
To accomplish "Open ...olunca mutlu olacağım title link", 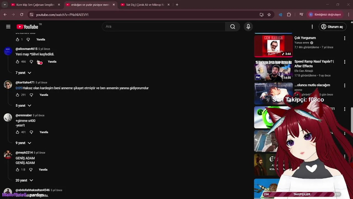I will point(312,85).
